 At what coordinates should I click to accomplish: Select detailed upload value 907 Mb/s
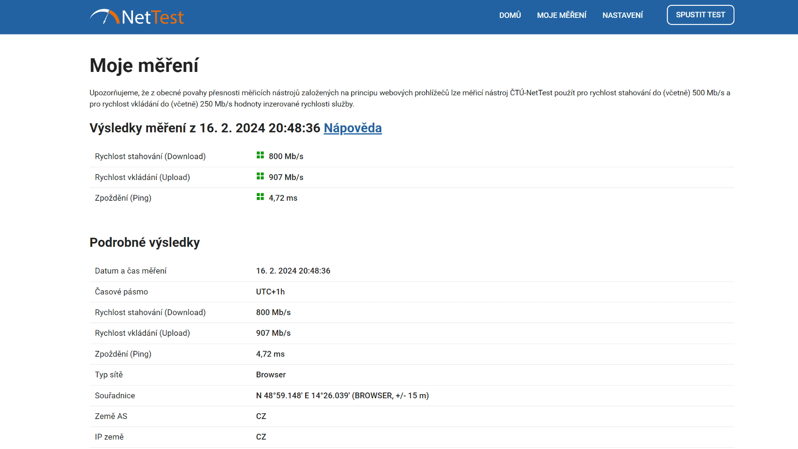[273, 333]
